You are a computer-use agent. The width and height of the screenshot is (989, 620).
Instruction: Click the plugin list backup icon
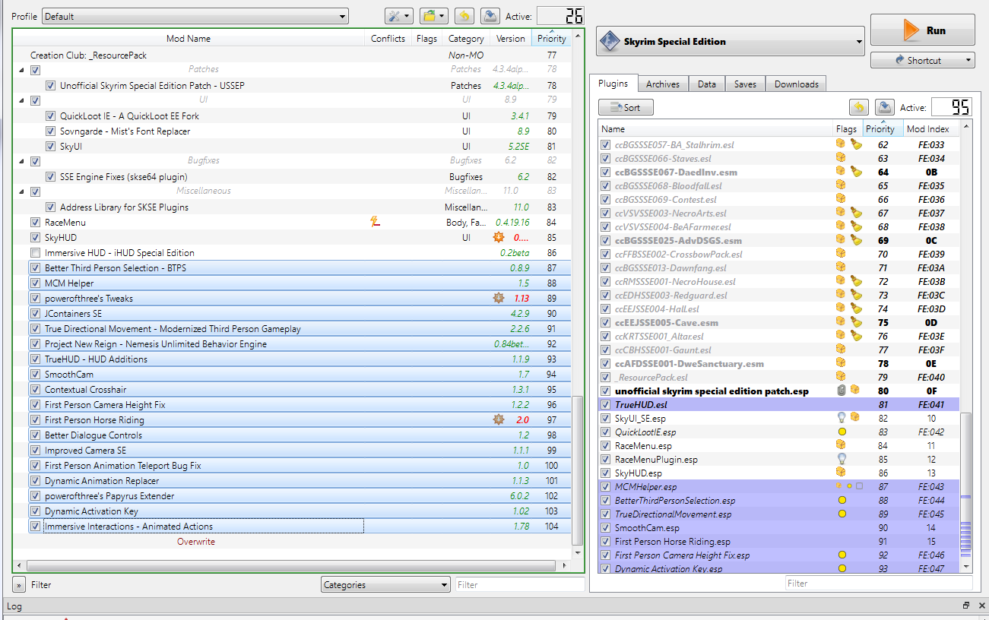[x=884, y=107]
